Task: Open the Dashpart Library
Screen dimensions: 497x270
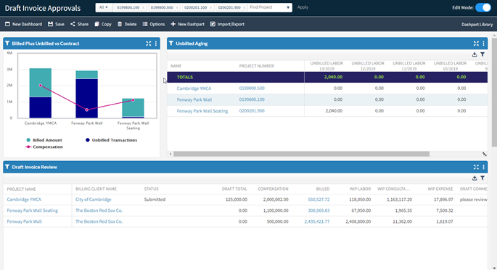Action: [477, 25]
